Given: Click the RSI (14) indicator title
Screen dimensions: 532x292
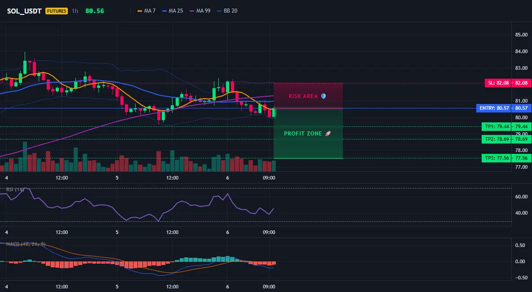Looking at the screenshot, I should tap(15, 189).
